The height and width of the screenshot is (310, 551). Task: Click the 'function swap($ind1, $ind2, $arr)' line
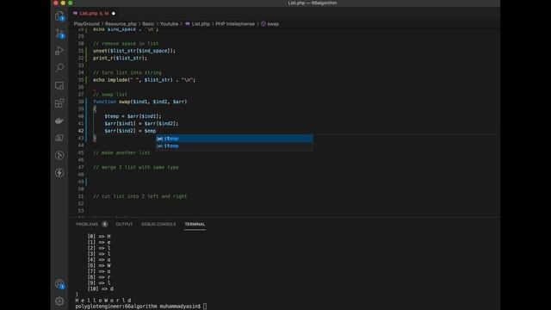click(x=140, y=102)
